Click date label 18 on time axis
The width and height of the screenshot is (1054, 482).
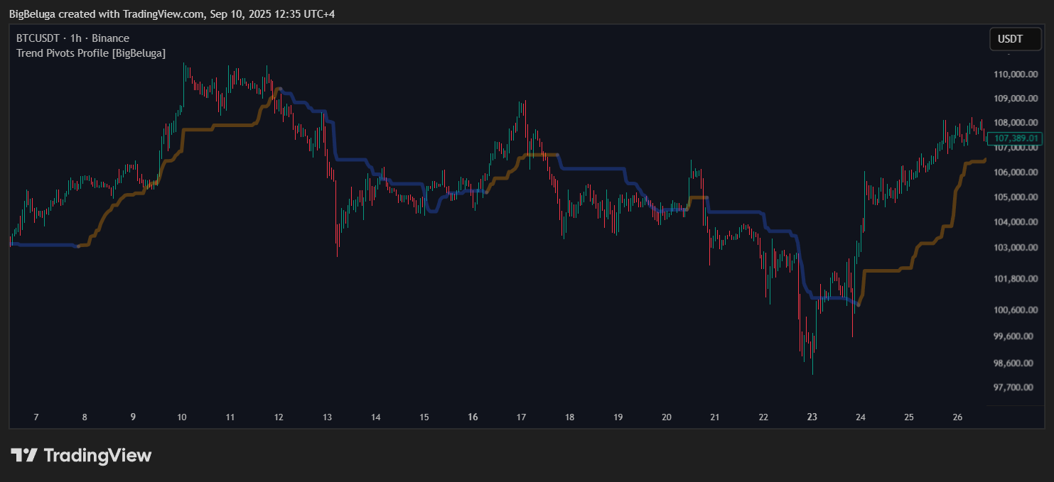click(569, 417)
